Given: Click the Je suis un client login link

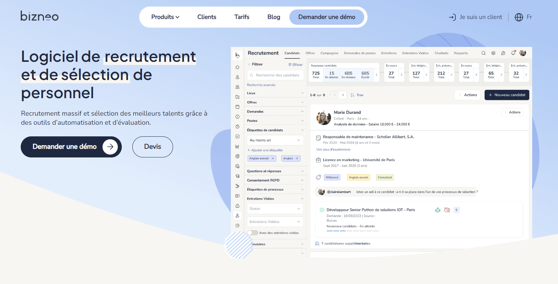Looking at the screenshot, I should tap(475, 17).
